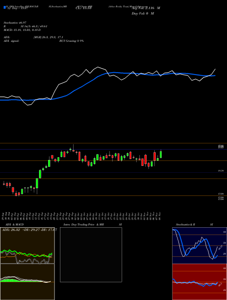Open the MACD histogram mini chart

coord(27,282)
